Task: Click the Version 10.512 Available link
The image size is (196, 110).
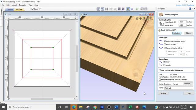Action: point(185,5)
